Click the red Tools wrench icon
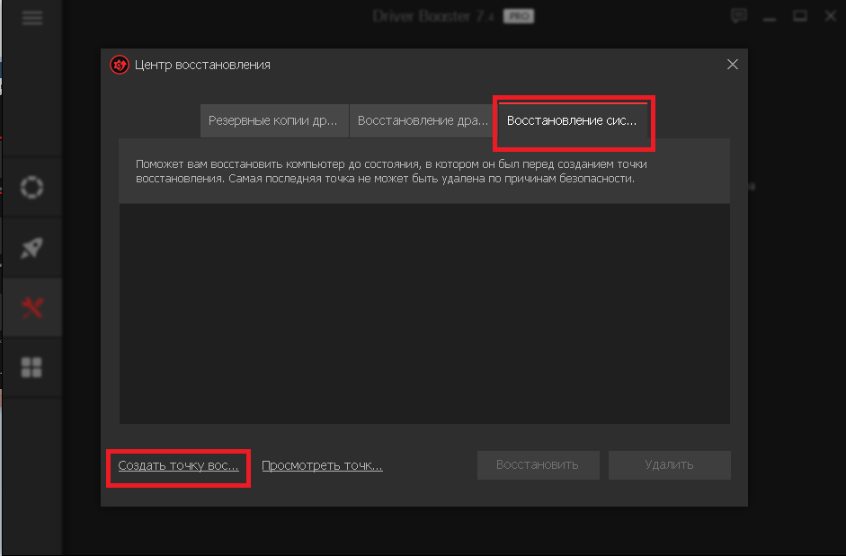Image resolution: width=846 pixels, height=556 pixels. pyautogui.click(x=32, y=308)
